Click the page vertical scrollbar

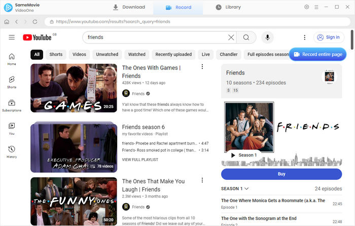click(x=352, y=40)
